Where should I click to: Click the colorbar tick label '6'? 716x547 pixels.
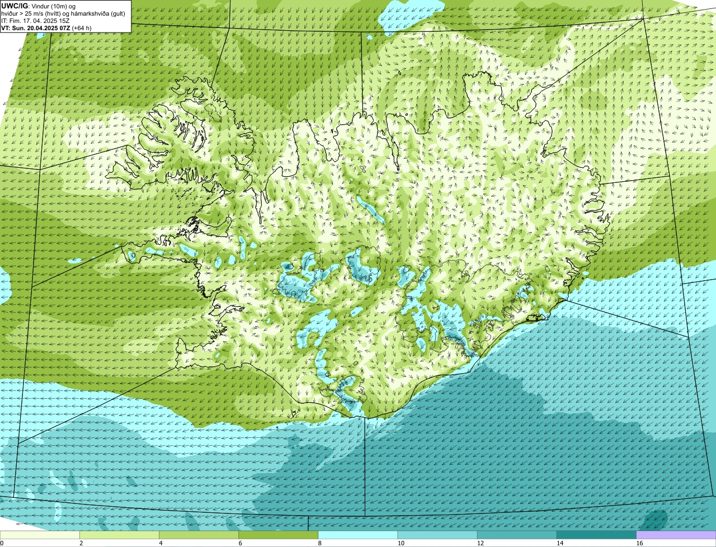(241, 543)
